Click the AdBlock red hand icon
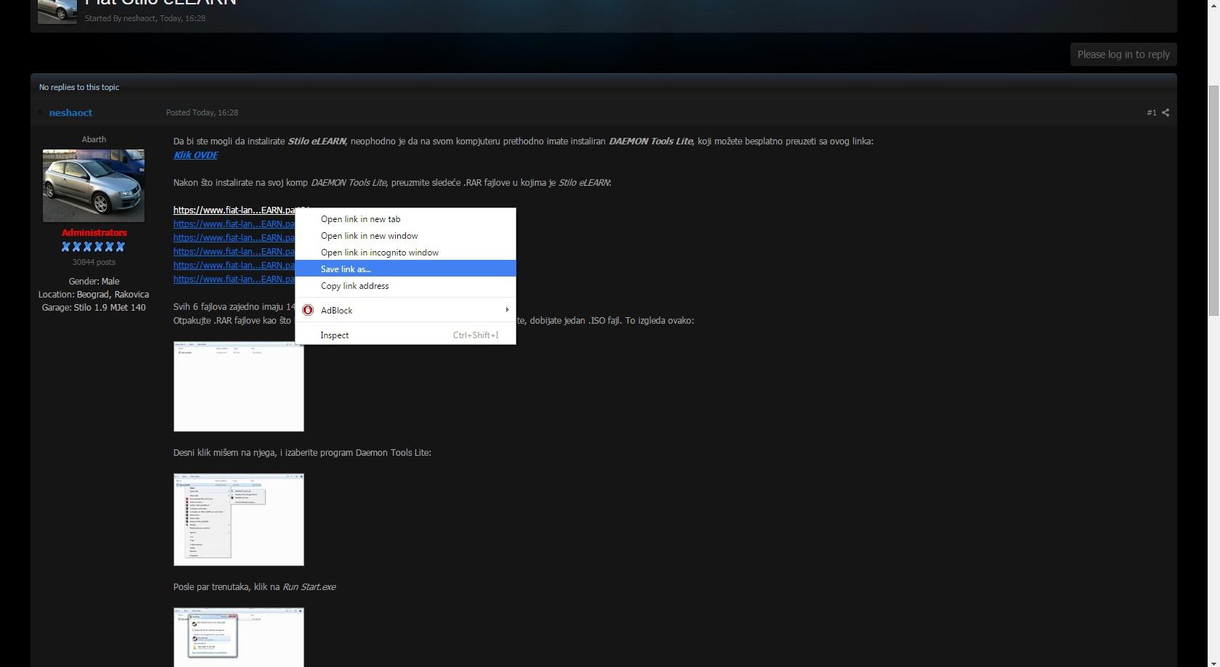The width and height of the screenshot is (1220, 667). (x=308, y=310)
